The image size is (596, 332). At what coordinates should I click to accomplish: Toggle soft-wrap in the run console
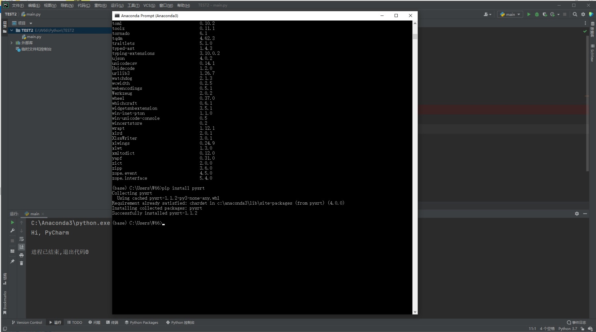21,239
